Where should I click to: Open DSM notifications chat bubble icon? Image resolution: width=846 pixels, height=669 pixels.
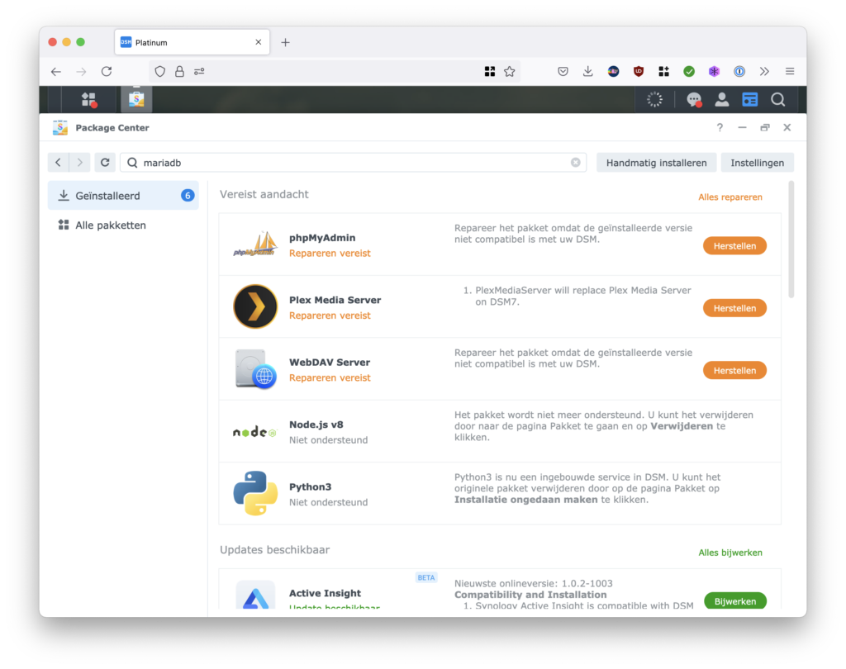[x=694, y=100]
